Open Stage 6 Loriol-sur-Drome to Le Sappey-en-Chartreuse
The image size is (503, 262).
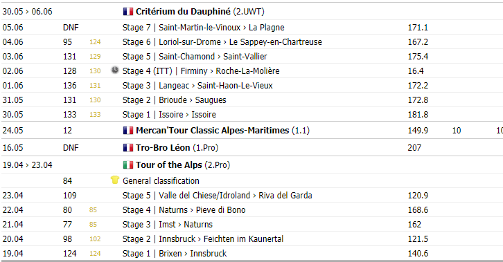coord(222,42)
